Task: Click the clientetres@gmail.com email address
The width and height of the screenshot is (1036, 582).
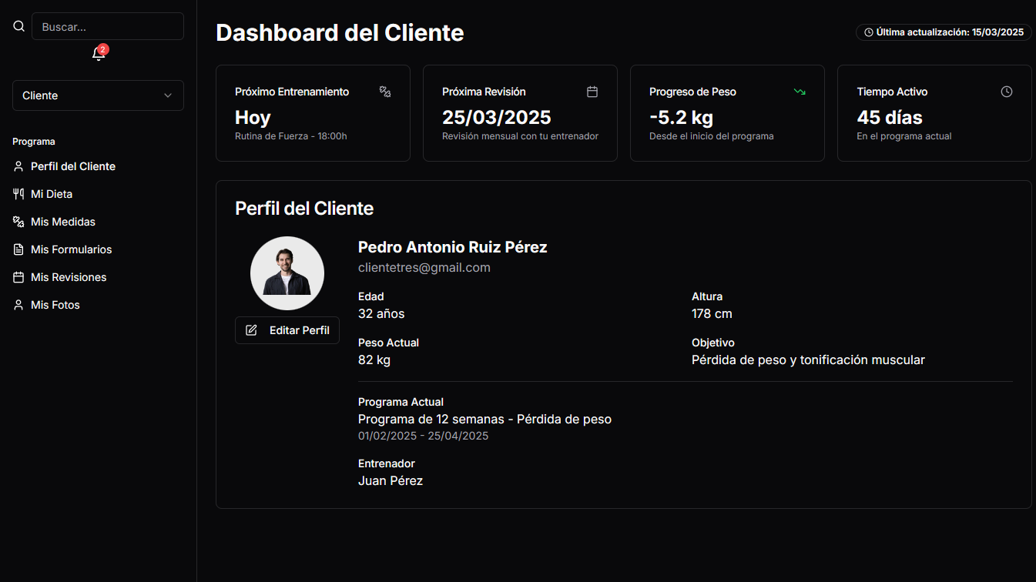Action: tap(424, 268)
